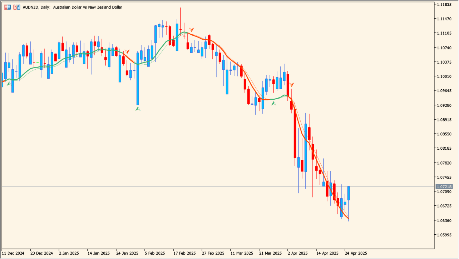This screenshot has height=259, width=459.
Task: Click the 1.10740 price axis label
Action: click(444, 48)
